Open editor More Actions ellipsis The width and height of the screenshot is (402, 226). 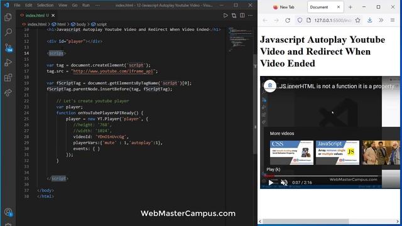click(x=250, y=15)
